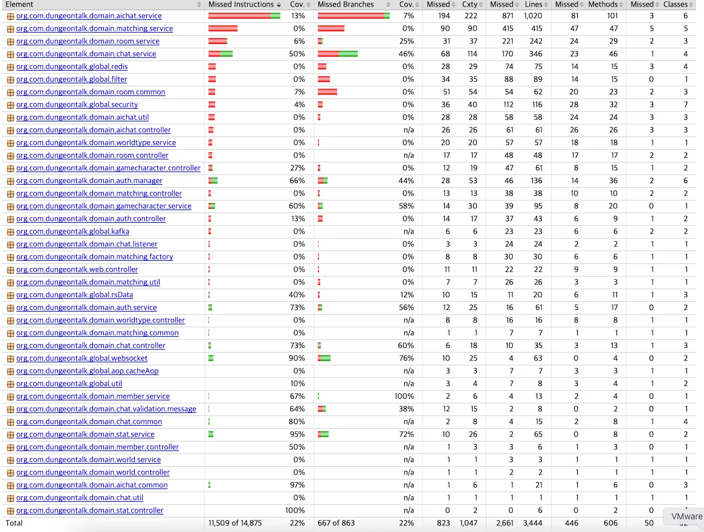Click package icon beside global.kafka row

click(10, 231)
